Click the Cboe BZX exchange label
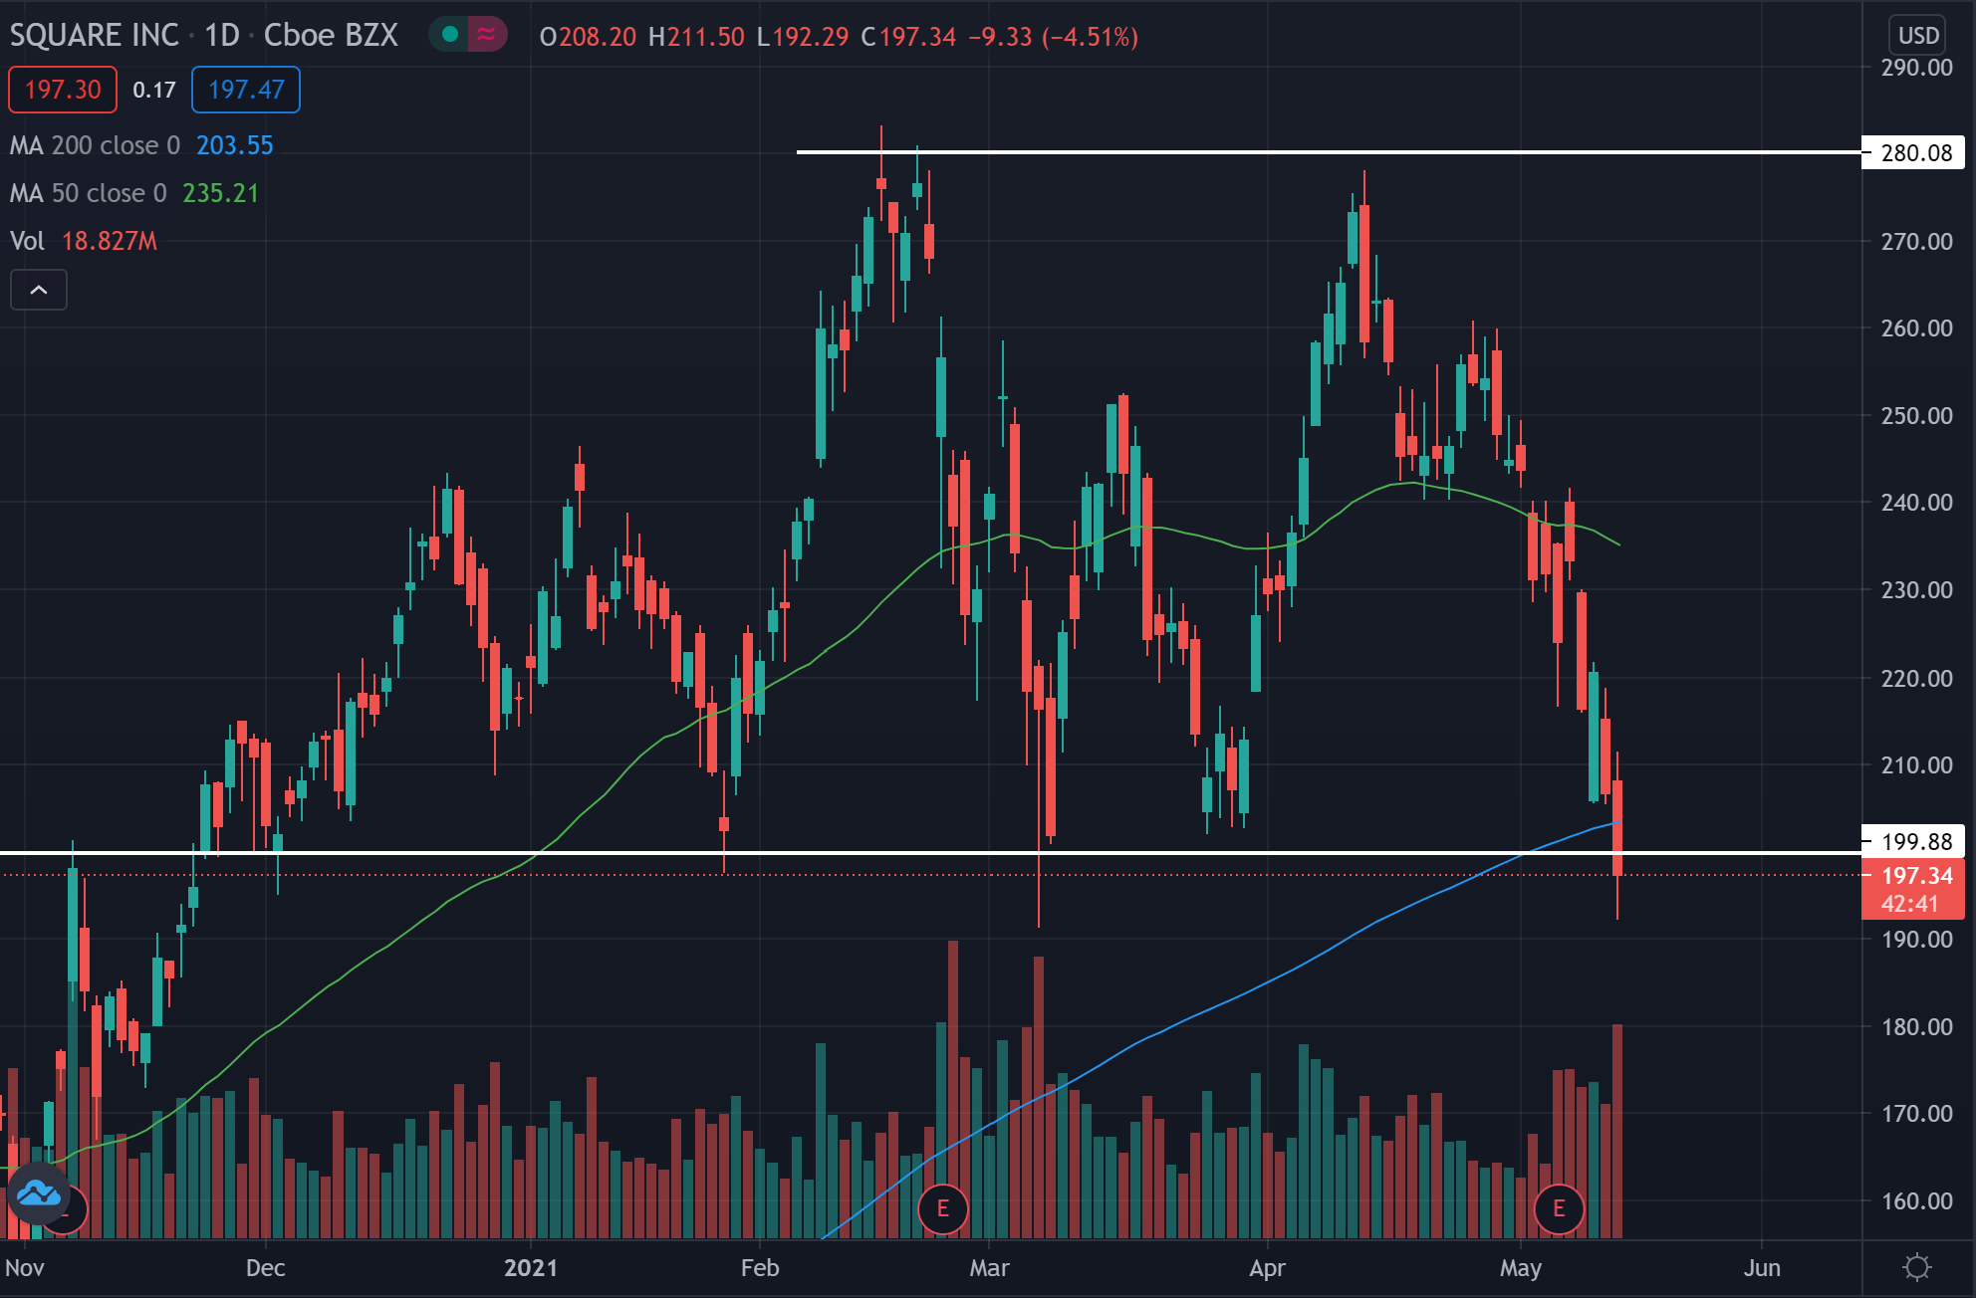Viewport: 1976px width, 1298px height. click(x=331, y=35)
